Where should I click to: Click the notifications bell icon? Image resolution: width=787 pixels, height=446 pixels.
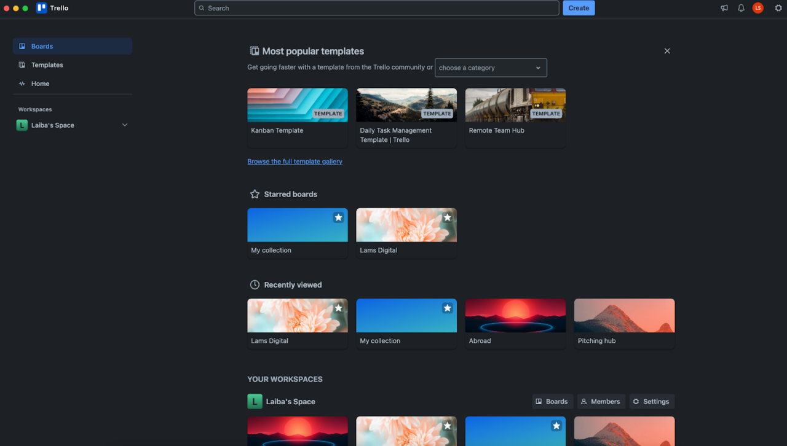tap(741, 8)
